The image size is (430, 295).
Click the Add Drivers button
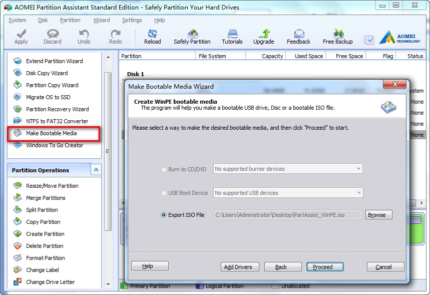point(240,267)
